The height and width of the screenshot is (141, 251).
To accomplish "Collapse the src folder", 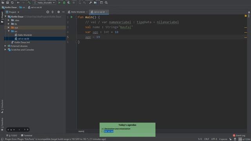I will click(x=9, y=31).
